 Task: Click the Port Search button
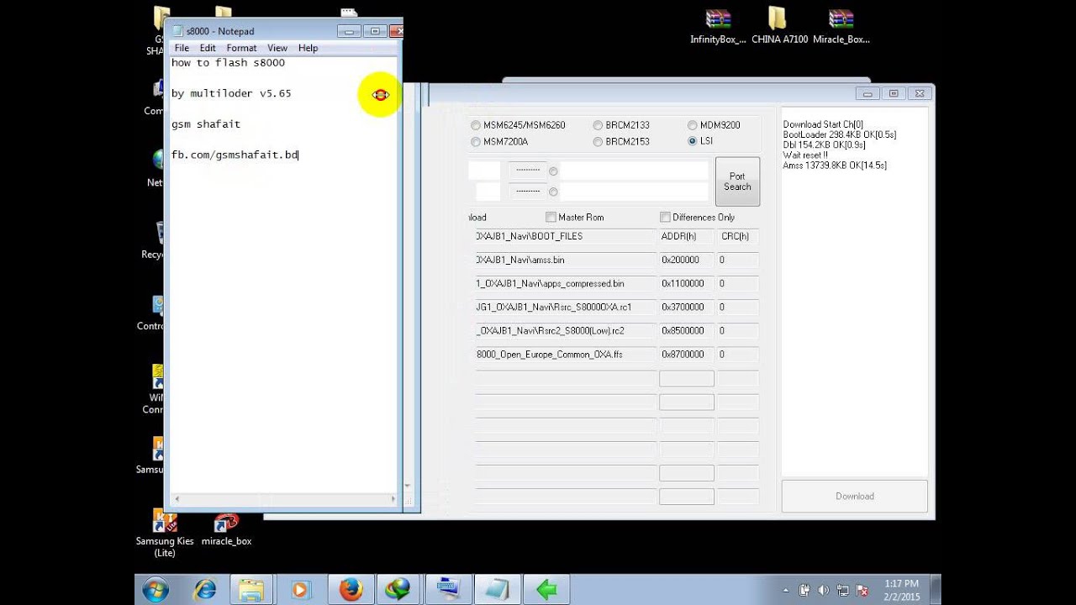coord(737,181)
